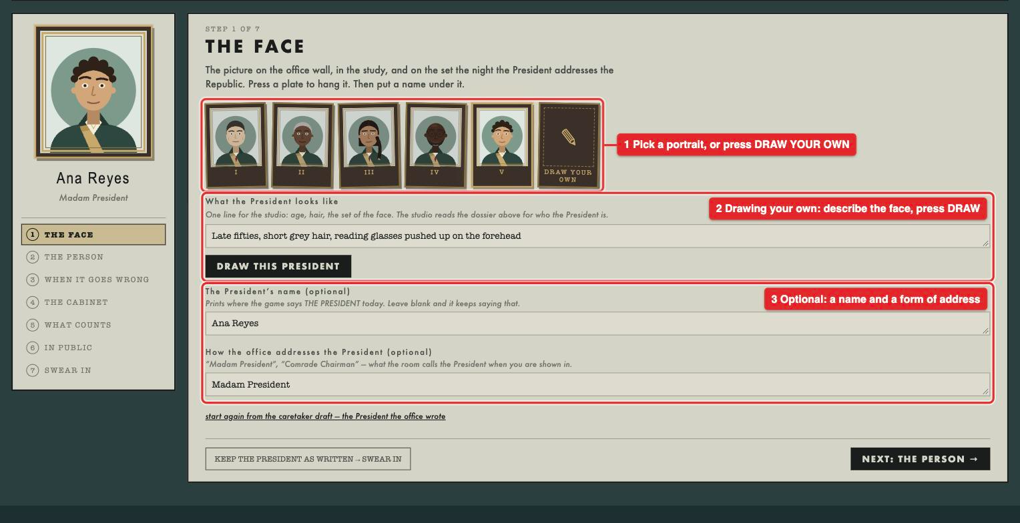1020x523 pixels.
Task: Follow 'start again from the caretaker draft' link
Action: pos(325,416)
